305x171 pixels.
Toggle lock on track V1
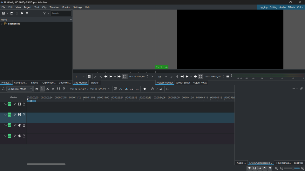tap(24, 115)
